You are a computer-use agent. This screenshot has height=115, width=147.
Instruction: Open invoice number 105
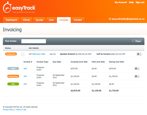coord(25,84)
